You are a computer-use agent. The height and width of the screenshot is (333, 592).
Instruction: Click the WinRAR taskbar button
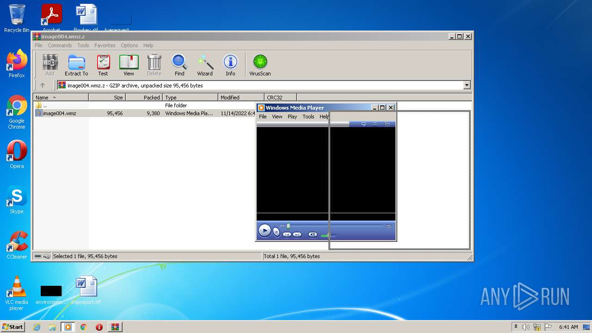click(x=115, y=327)
